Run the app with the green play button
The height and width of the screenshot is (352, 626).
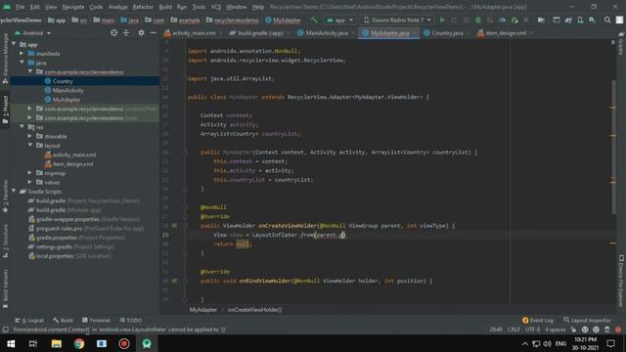tap(442, 20)
